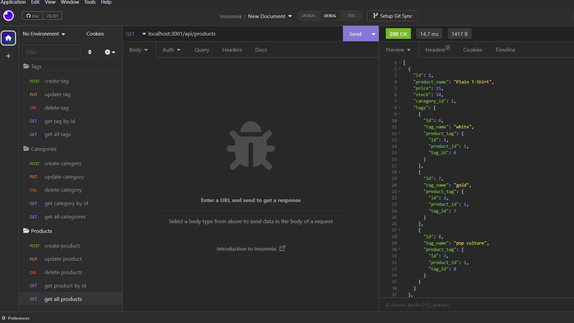Open the create request plus dropdown
Image resolution: width=574 pixels, height=323 pixels.
(110, 52)
